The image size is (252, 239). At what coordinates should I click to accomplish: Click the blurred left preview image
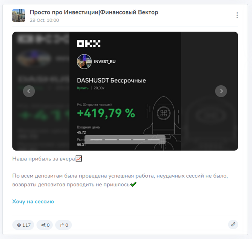[41, 91]
